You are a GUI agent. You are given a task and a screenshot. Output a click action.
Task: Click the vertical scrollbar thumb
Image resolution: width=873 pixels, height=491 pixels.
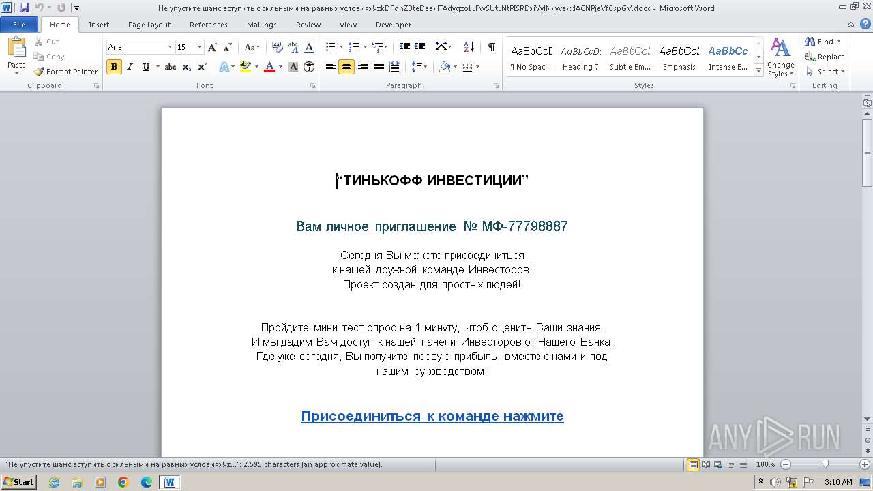click(x=867, y=153)
